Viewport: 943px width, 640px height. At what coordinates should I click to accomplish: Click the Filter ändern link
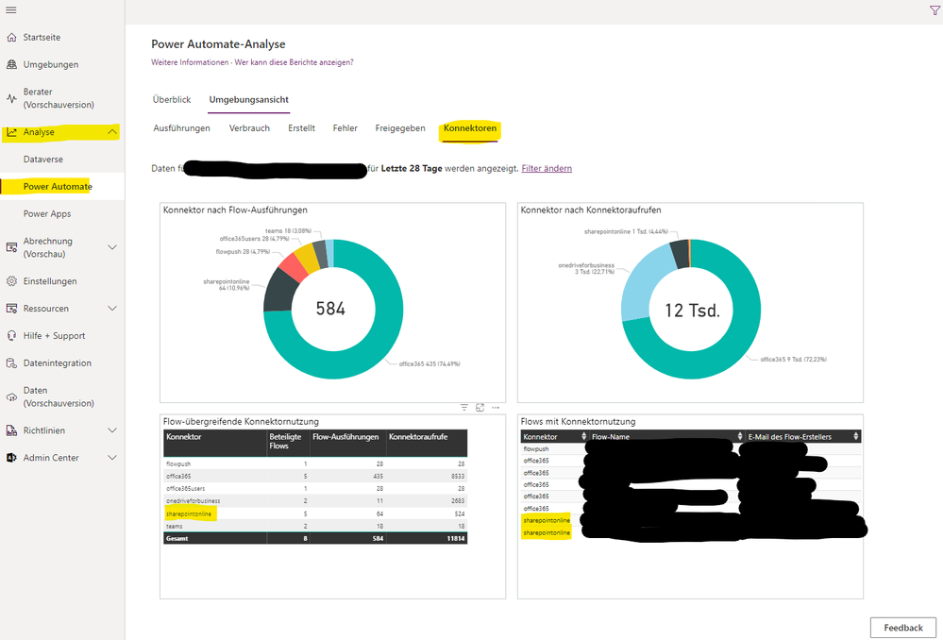pos(547,168)
